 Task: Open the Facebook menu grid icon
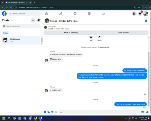point(134,14)
